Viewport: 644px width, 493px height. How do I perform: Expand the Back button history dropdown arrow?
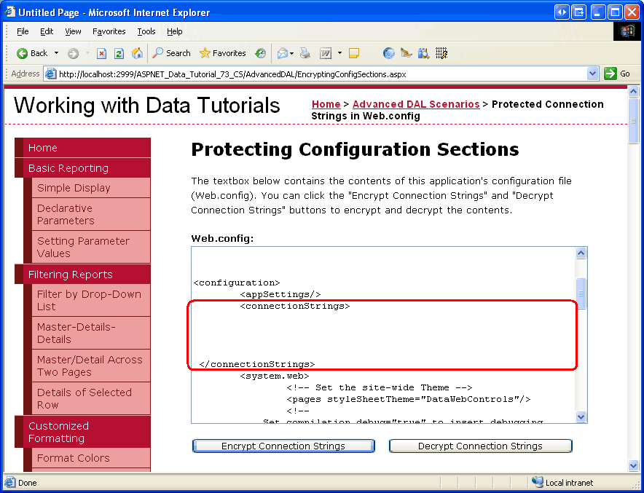click(x=56, y=53)
